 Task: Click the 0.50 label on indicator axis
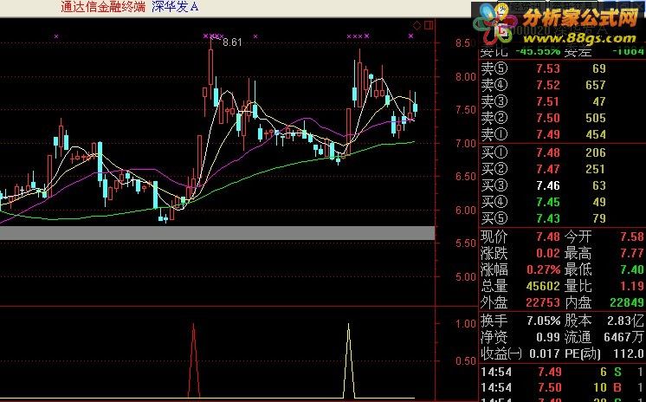tap(466, 361)
